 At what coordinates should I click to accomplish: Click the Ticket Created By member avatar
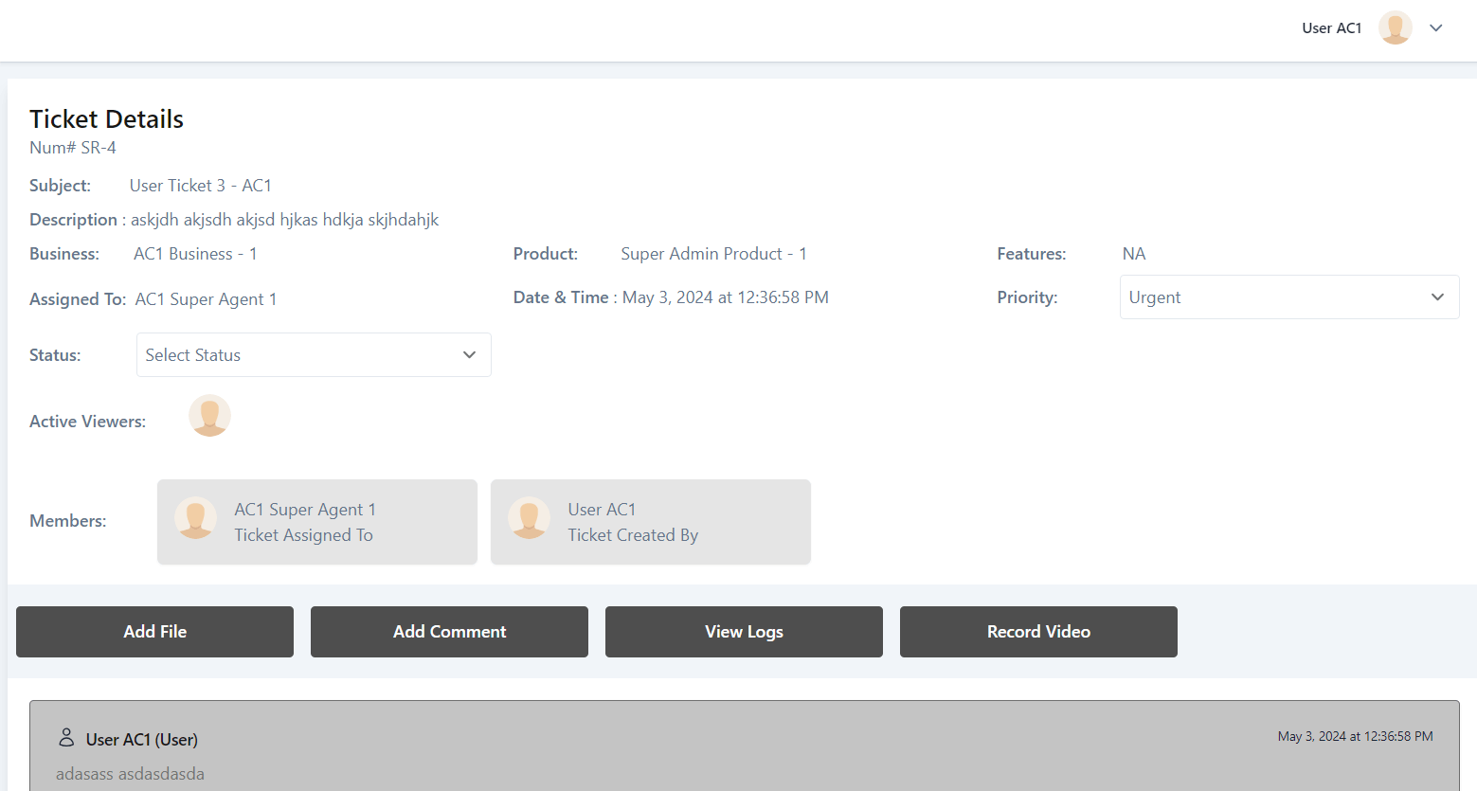530,518
